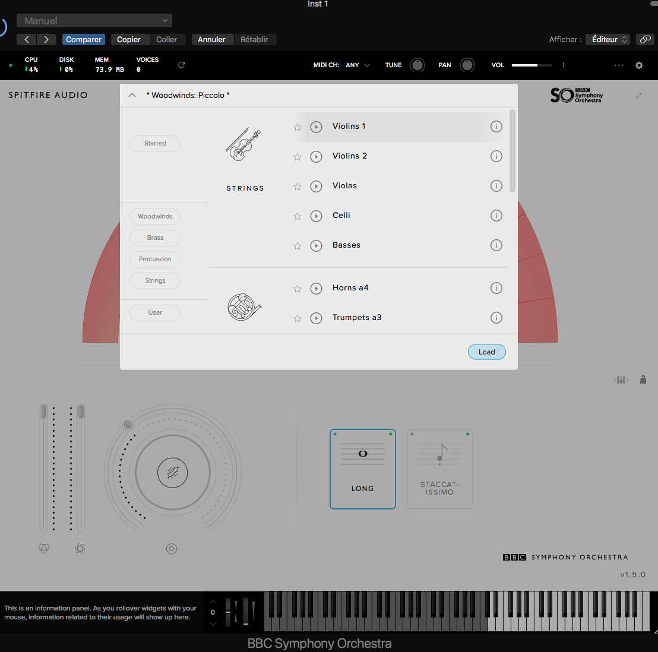
Task: Collapse the preset browser with chevron
Action: click(x=132, y=95)
